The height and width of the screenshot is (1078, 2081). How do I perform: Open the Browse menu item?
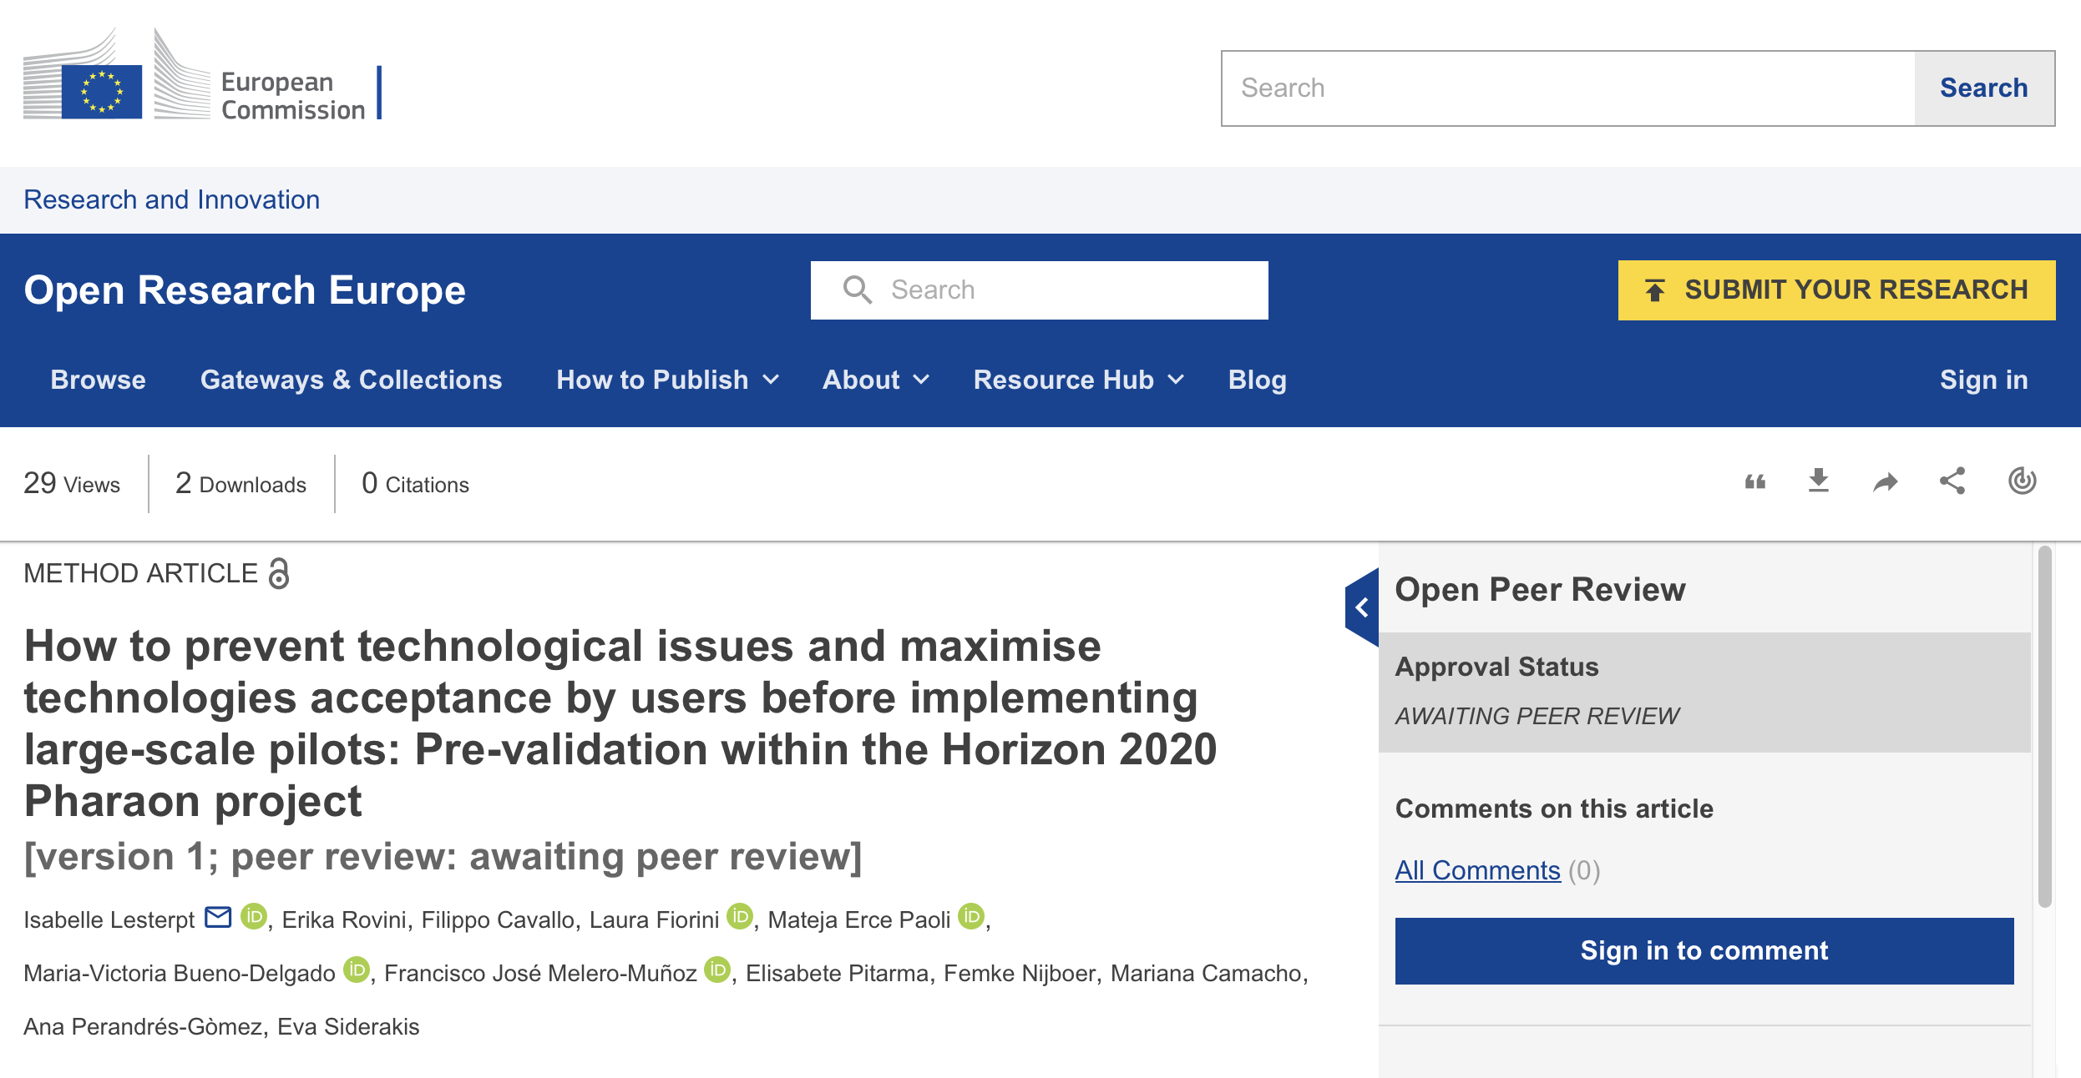99,380
